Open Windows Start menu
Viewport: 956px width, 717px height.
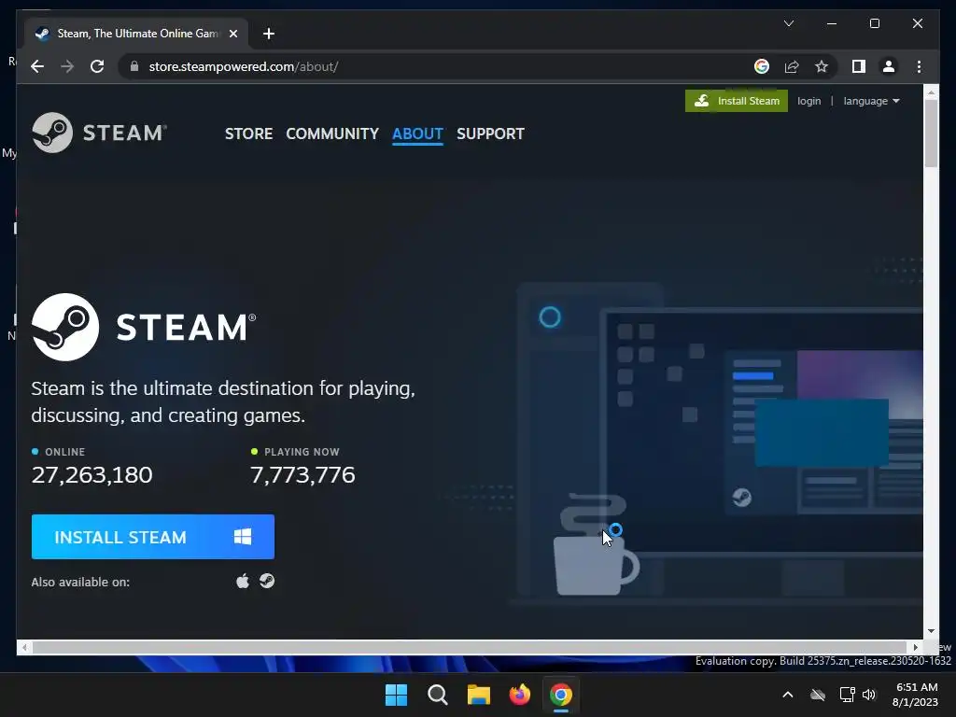[396, 695]
